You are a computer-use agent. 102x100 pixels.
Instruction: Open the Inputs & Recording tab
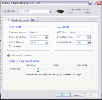tap(21, 20)
